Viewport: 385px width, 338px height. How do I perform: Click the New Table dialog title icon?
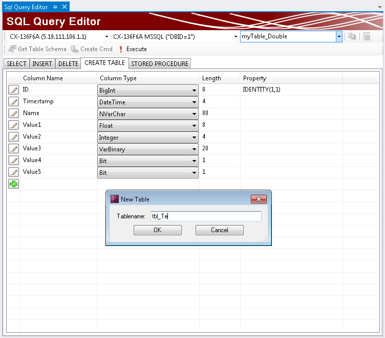pos(114,199)
